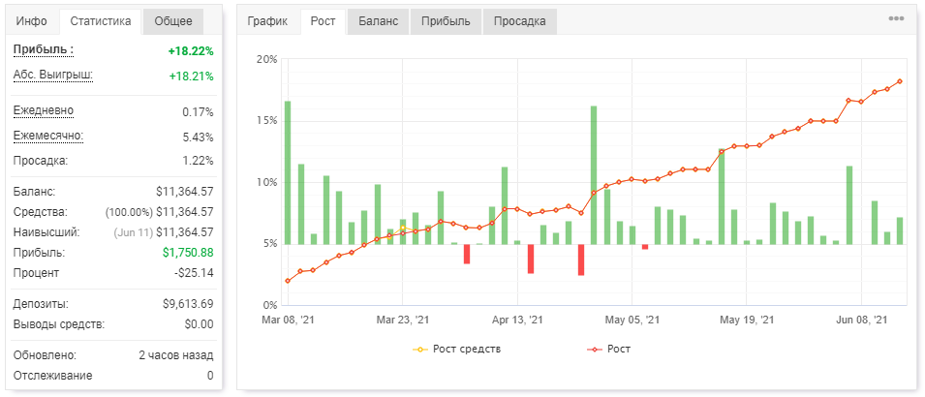Click the -25.14 interest value
The image size is (925, 397).
tap(195, 273)
